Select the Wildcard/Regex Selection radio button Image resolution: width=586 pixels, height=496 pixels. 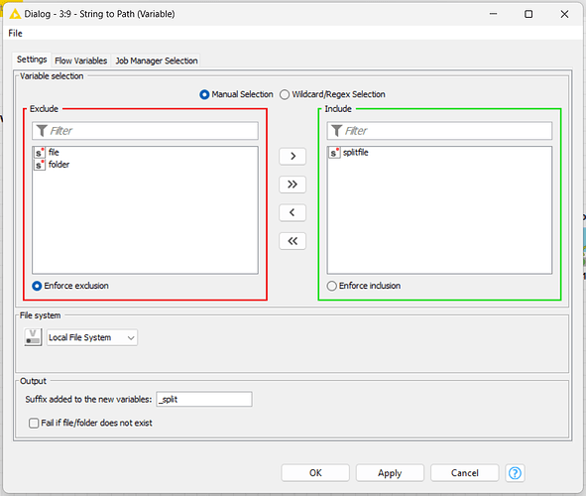coord(285,94)
